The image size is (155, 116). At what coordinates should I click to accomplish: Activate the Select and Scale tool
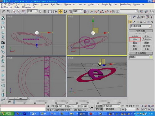pyautogui.click(x=70, y=11)
